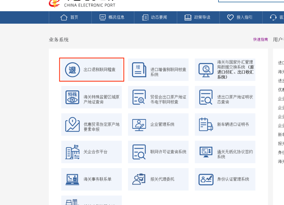
Task: Select the building icon for 关企合作平台
Action: coord(72,152)
